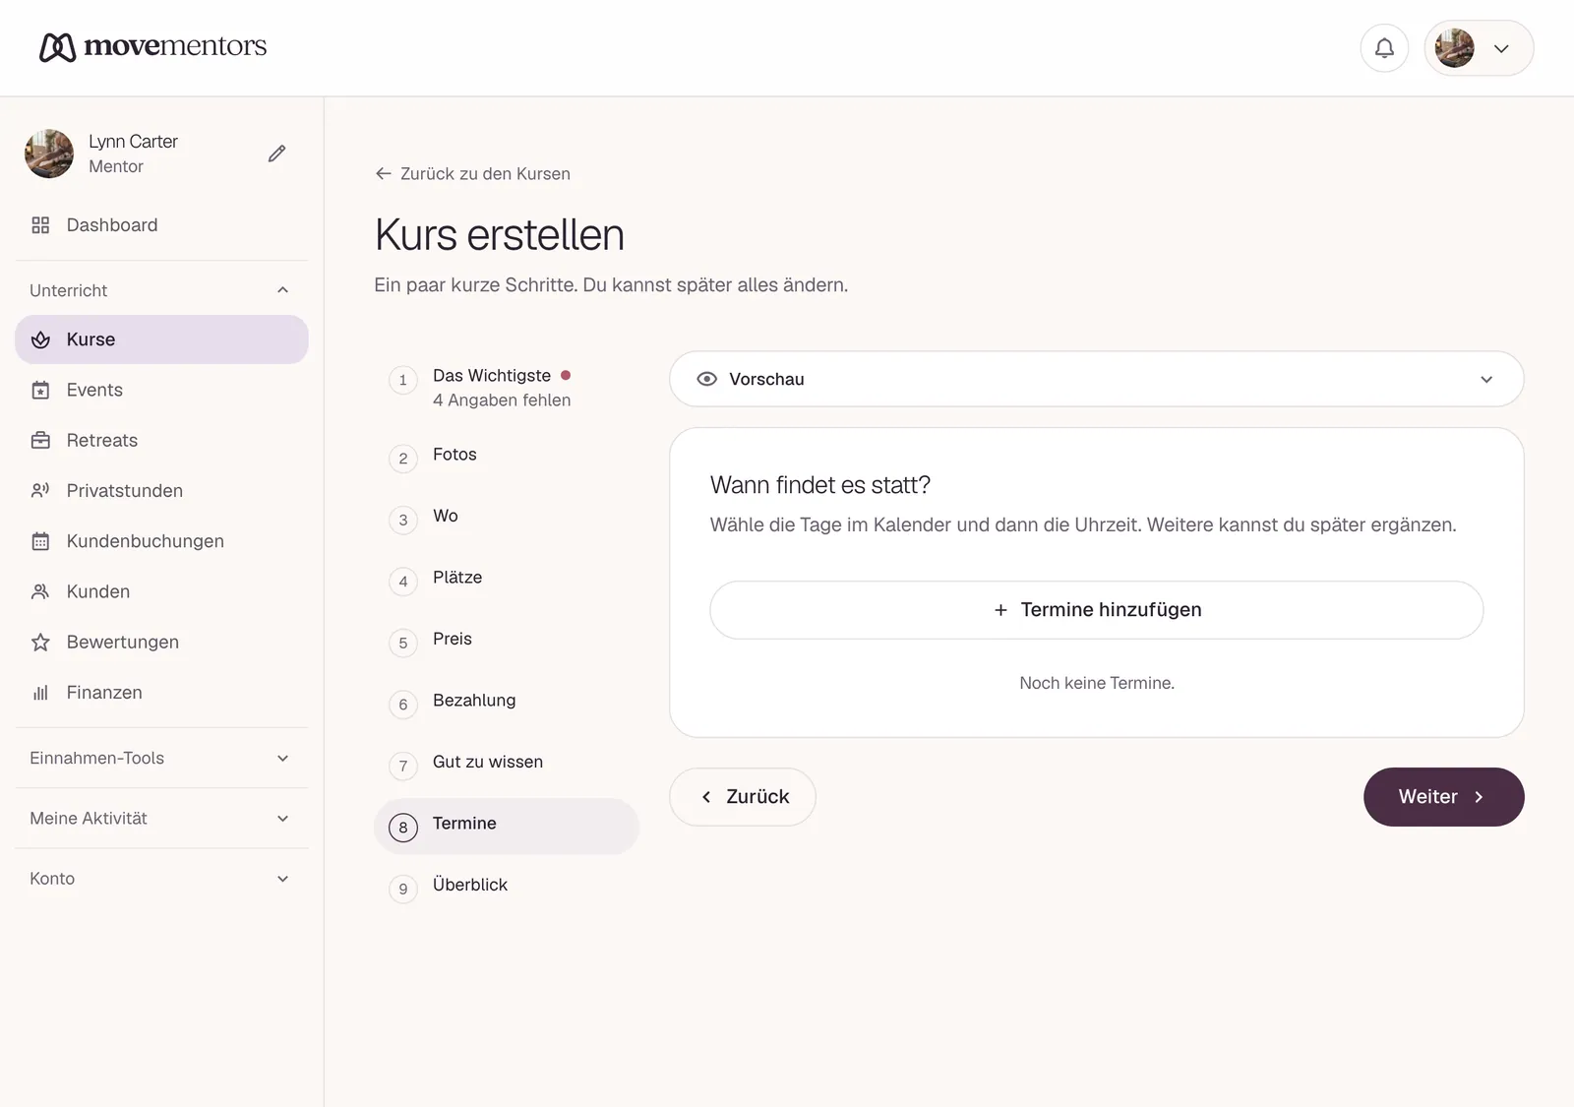Go to step 4 Plätze

pyautogui.click(x=507, y=580)
